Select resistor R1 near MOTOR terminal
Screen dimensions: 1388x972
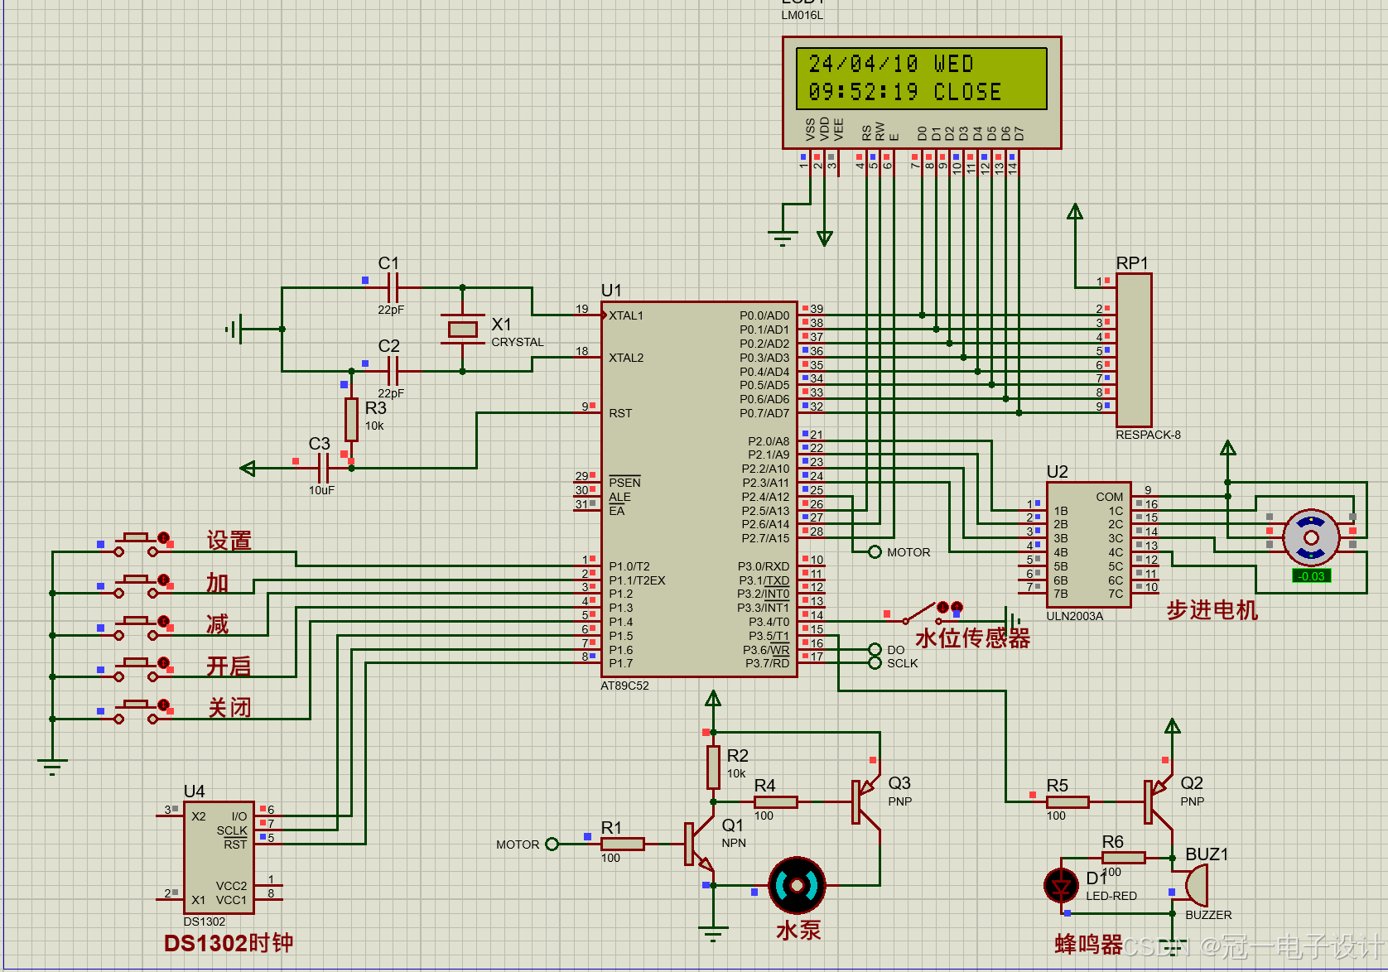pos(622,844)
